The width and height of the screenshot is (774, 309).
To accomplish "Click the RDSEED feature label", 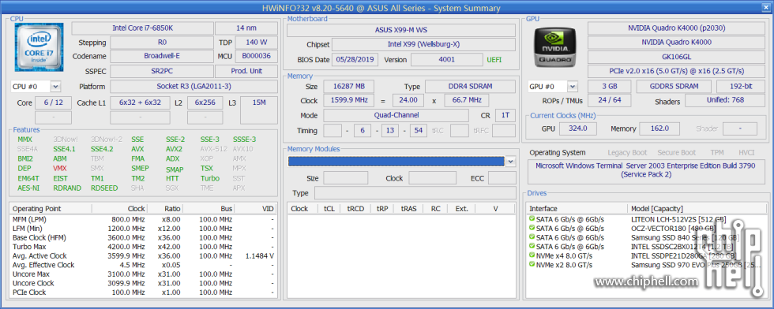I will pyautogui.click(x=104, y=188).
